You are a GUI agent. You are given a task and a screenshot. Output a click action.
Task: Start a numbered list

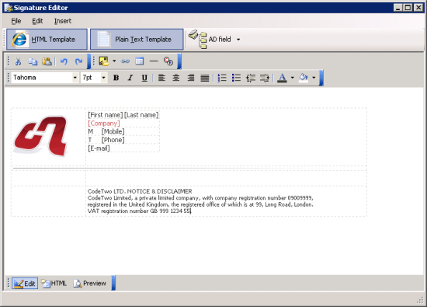(x=222, y=78)
